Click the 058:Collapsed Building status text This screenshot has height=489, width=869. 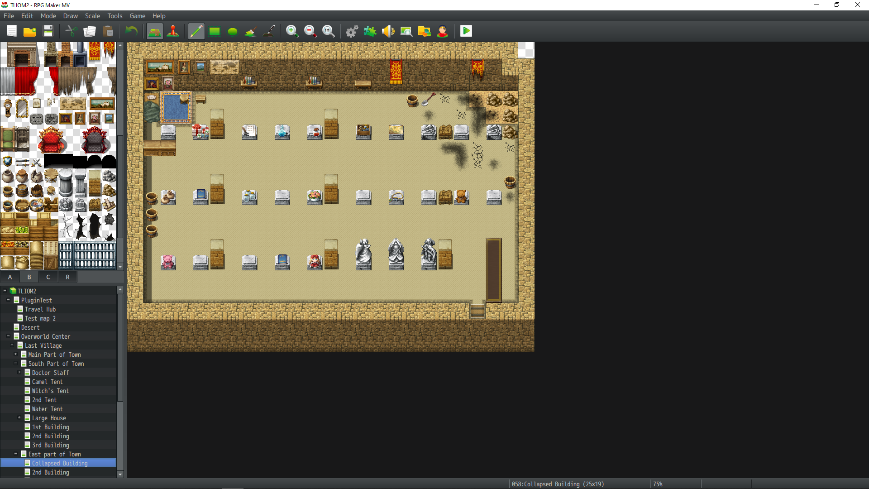pos(558,484)
